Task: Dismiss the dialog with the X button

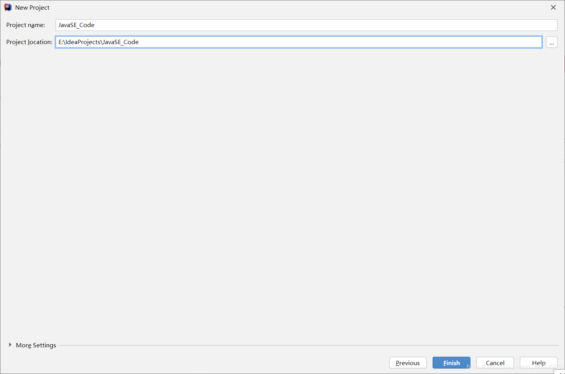Action: point(553,7)
